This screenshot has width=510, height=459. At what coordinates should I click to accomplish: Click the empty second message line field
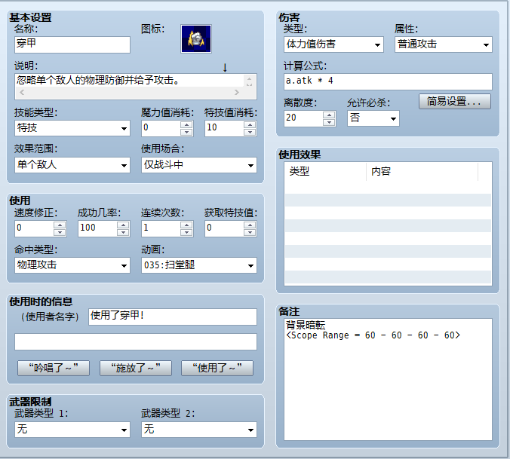tap(136, 341)
